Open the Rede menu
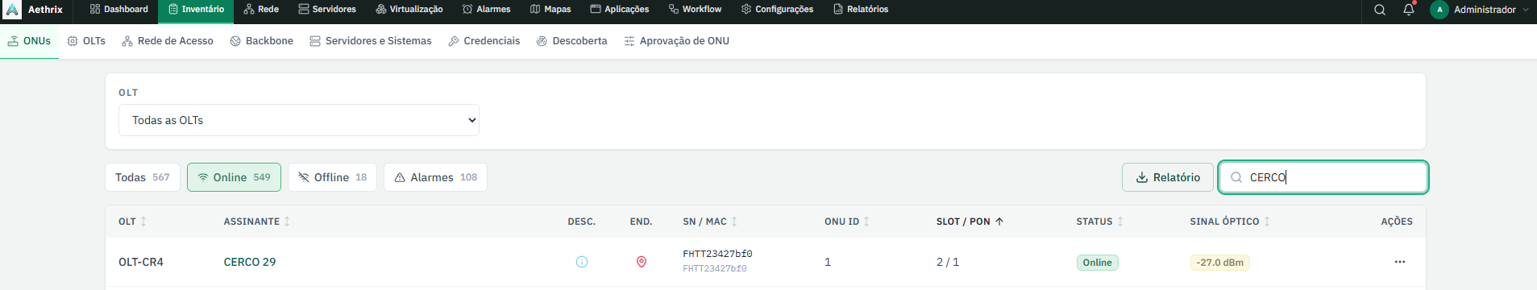1537x290 pixels. coord(261,10)
